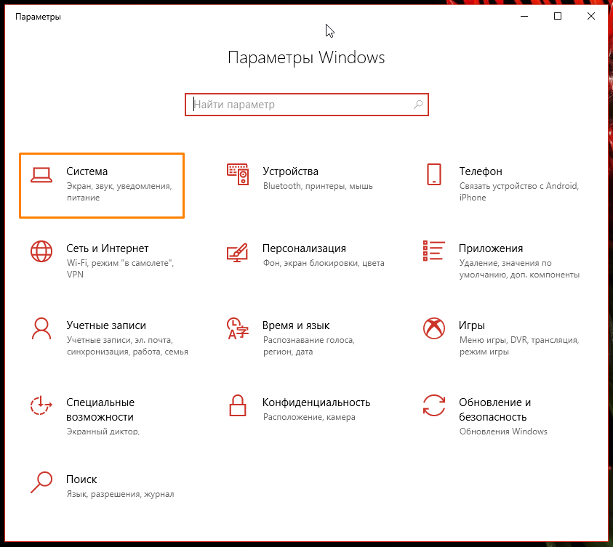Click 'Расположение, камера' description
The height and width of the screenshot is (547, 613).
(309, 417)
